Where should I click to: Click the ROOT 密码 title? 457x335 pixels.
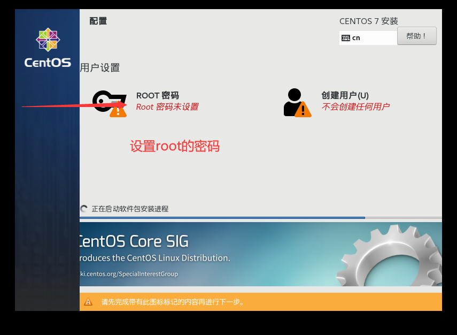click(158, 95)
